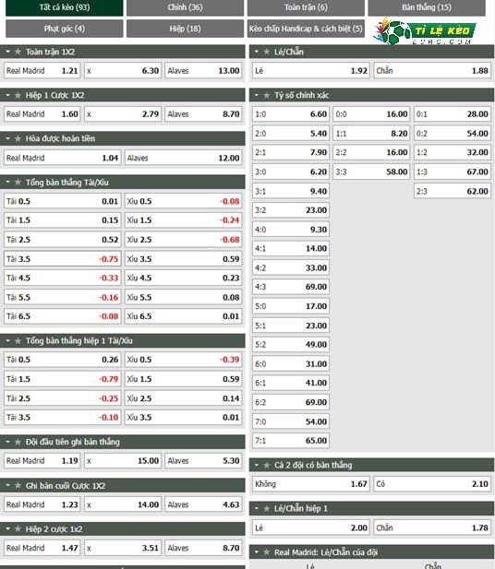
Task: Open the Toàn trận (6) tab
Action: [306, 7]
